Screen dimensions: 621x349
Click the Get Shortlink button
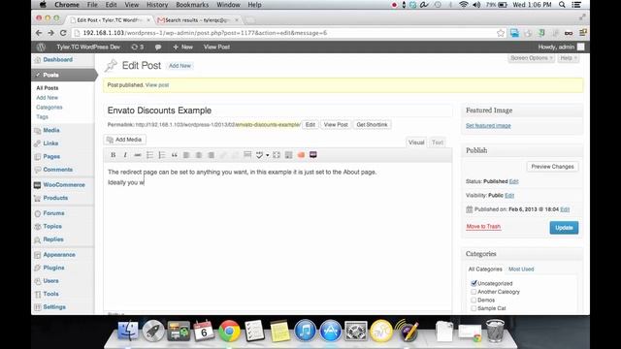(x=372, y=125)
